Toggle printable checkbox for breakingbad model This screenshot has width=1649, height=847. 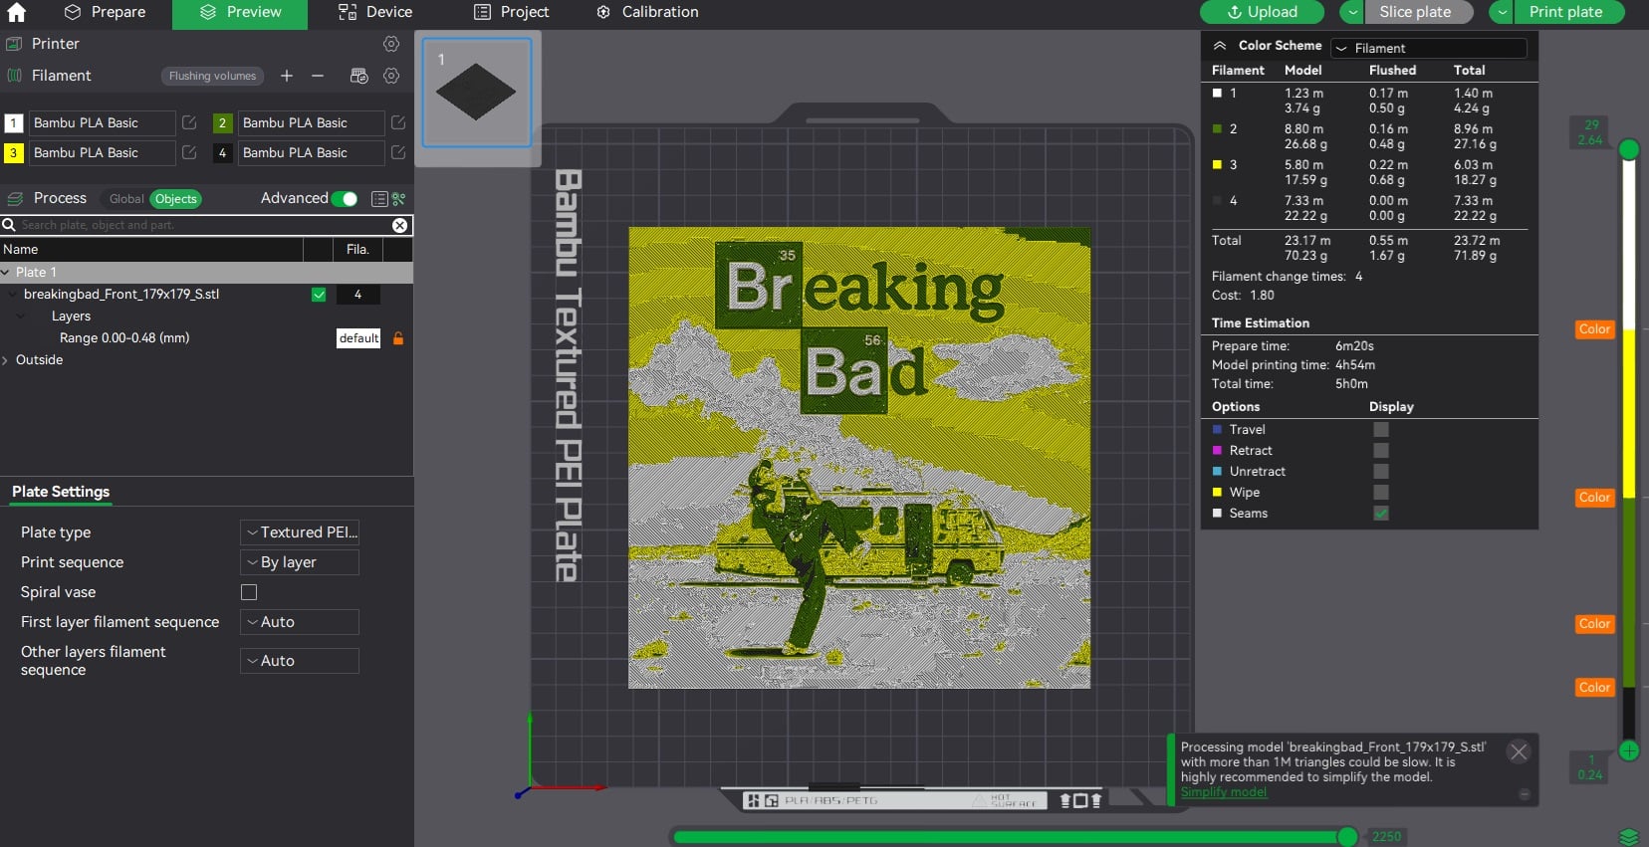click(319, 295)
